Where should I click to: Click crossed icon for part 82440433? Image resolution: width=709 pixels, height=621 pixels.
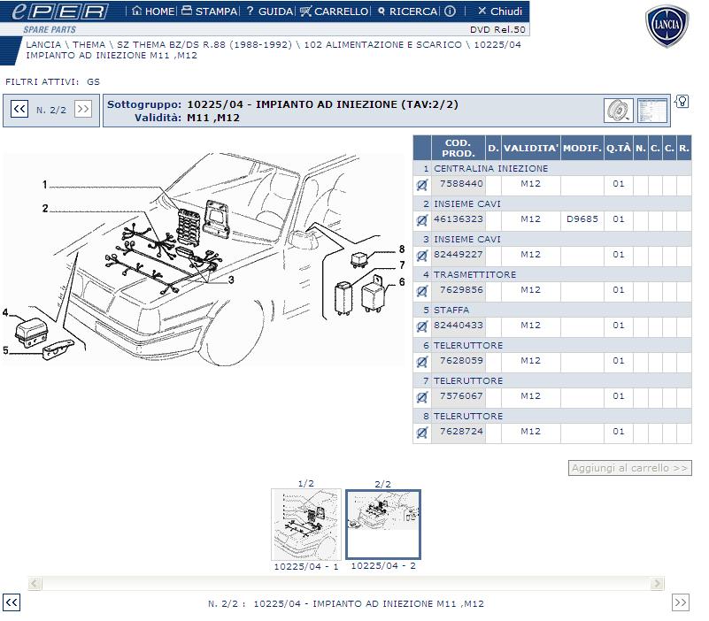[x=421, y=326]
